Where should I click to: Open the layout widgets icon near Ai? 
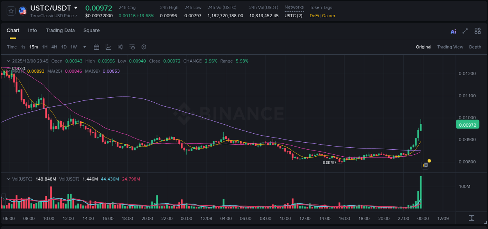point(477,30)
